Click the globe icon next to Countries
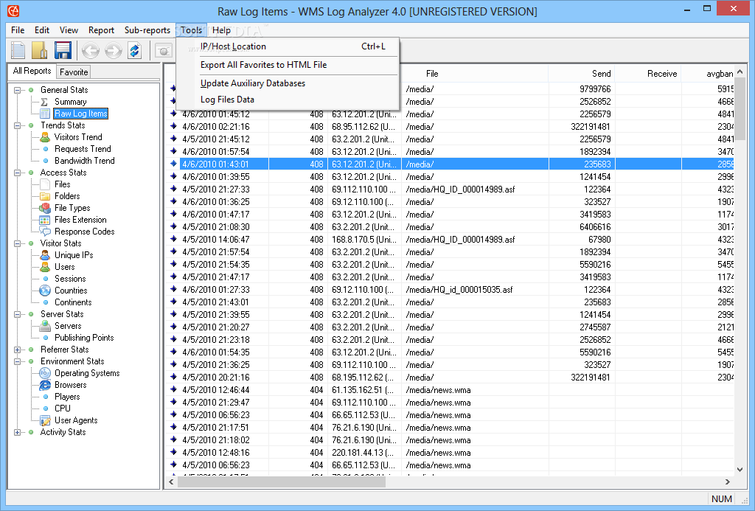 click(45, 291)
